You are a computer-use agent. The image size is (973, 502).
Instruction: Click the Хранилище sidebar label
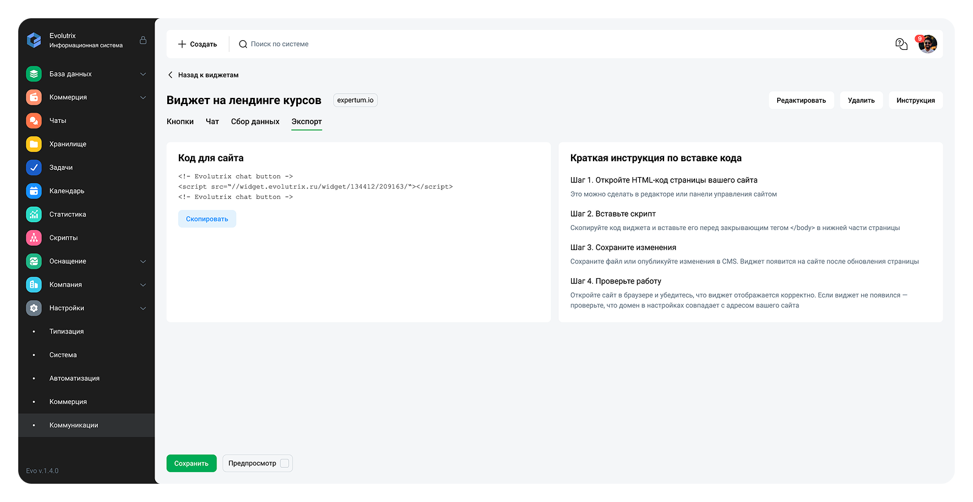click(x=68, y=144)
